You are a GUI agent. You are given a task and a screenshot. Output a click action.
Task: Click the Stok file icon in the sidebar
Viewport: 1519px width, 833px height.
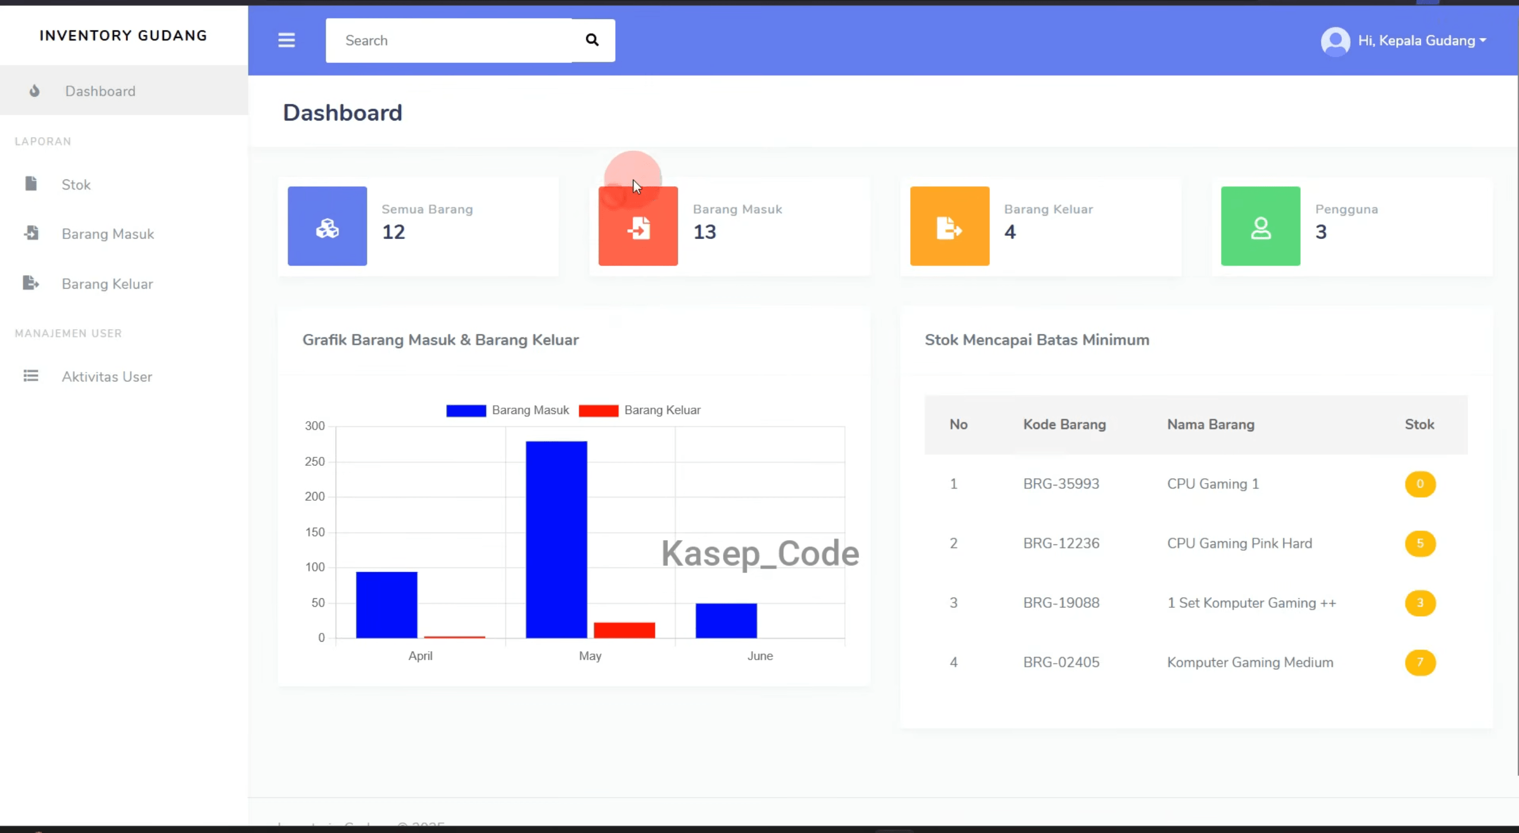[x=31, y=184]
